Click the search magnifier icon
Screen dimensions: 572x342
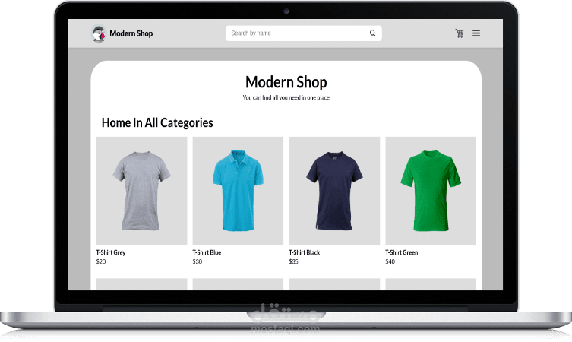372,33
